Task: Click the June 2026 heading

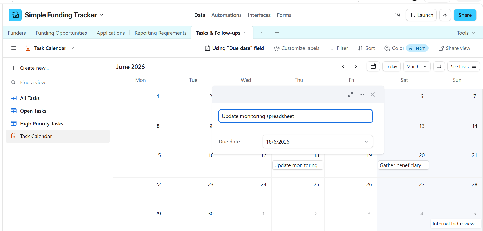Action: point(131,67)
